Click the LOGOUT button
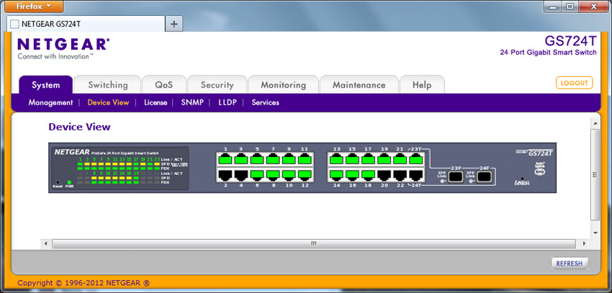 coord(574,83)
